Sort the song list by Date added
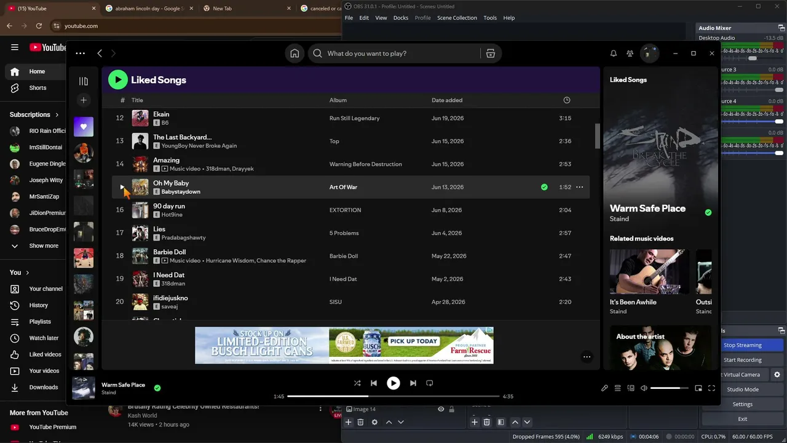Viewport: 787px width, 443px height. point(447,100)
